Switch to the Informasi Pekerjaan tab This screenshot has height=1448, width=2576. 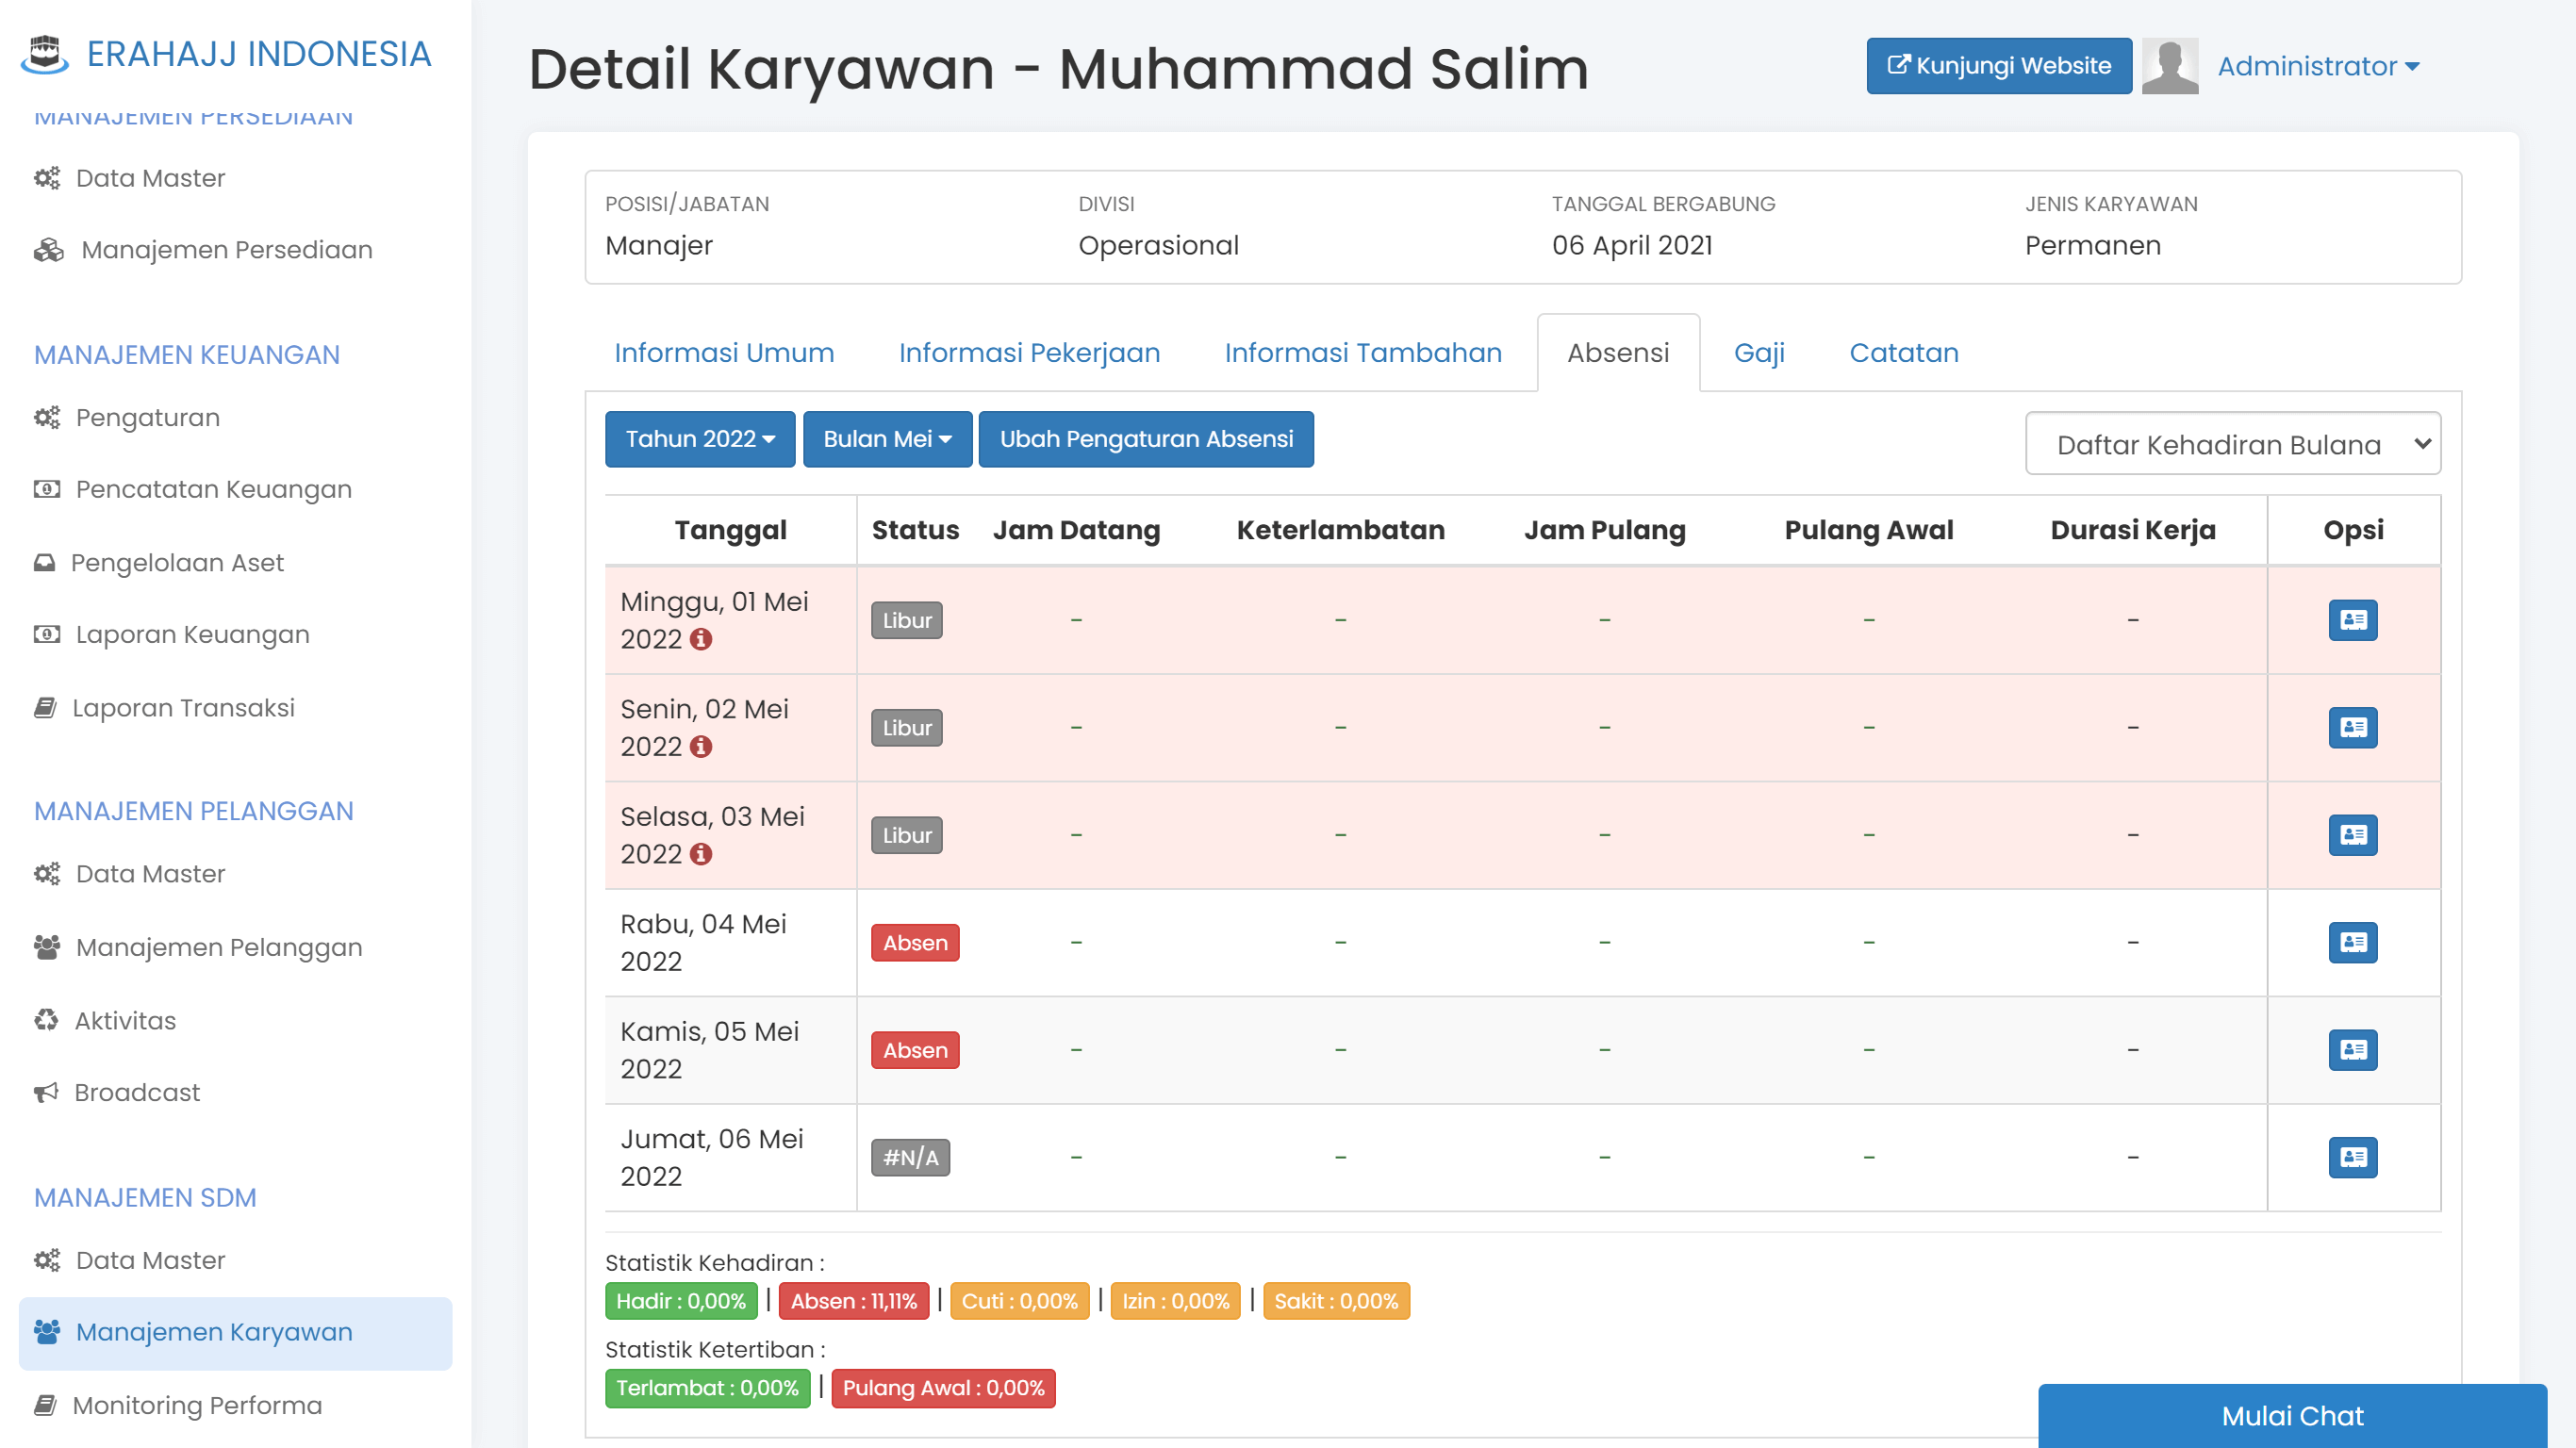click(x=1028, y=353)
